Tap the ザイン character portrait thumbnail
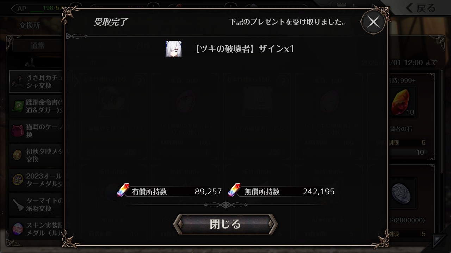 [174, 48]
